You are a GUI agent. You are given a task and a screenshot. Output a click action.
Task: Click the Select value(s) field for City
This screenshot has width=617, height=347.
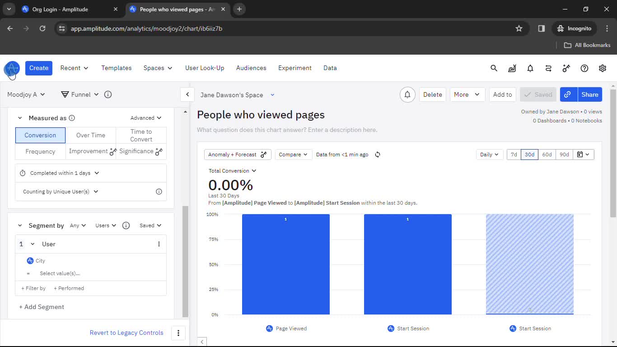(x=60, y=273)
